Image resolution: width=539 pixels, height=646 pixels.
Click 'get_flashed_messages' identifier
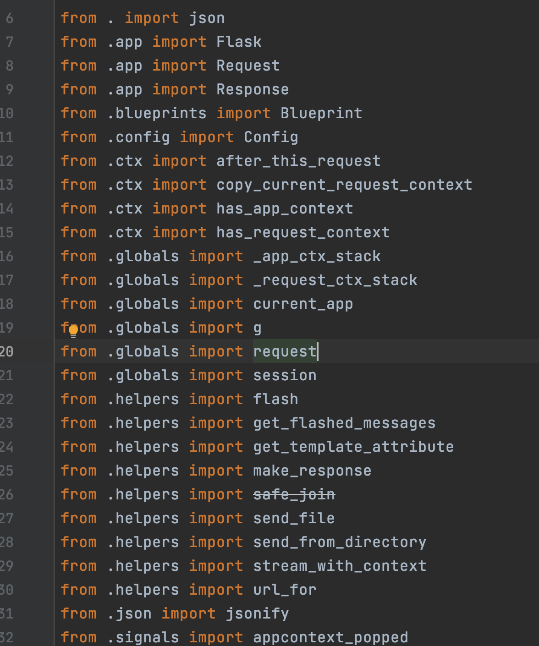[x=344, y=423]
